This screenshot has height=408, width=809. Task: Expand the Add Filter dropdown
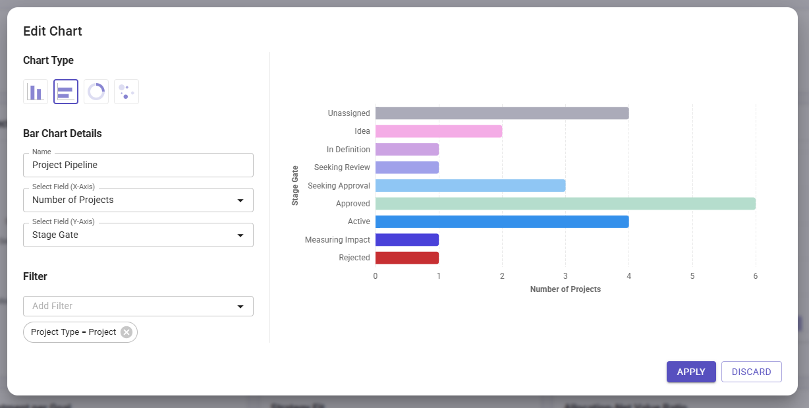tap(138, 306)
